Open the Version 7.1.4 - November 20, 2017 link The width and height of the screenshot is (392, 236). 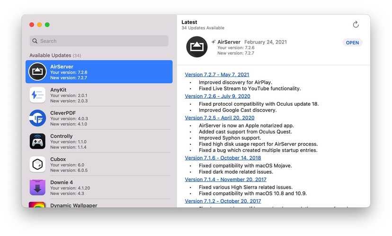click(225, 179)
